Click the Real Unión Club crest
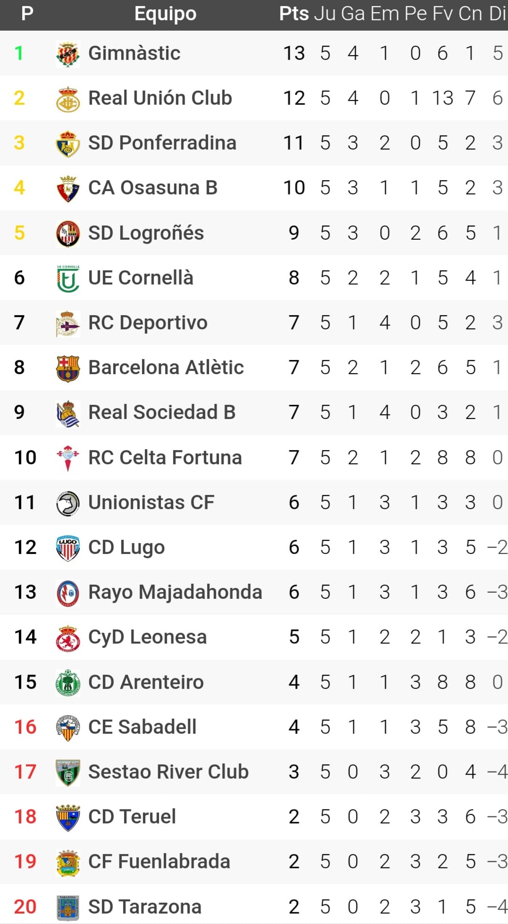The height and width of the screenshot is (924, 508). [x=67, y=99]
